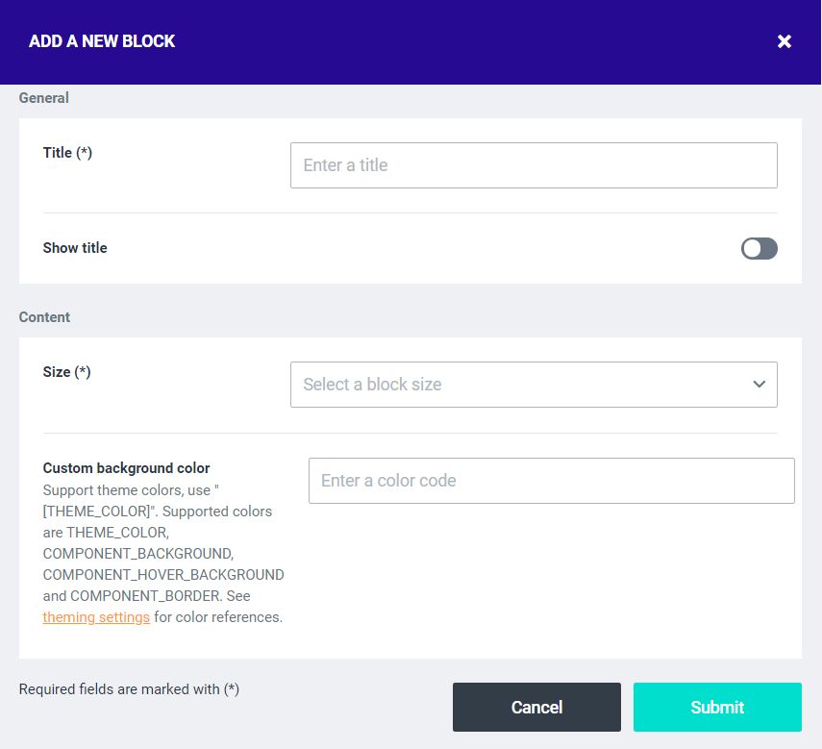822x749 pixels.
Task: Submit the new block form
Action: pyautogui.click(x=717, y=708)
